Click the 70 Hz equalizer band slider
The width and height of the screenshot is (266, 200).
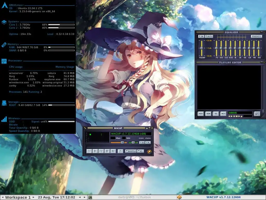tap(216, 48)
